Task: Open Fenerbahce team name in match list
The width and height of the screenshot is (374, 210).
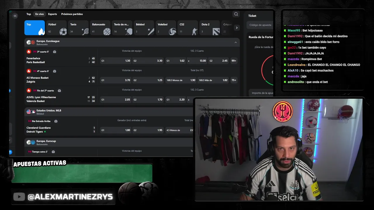Action: [x=33, y=58]
